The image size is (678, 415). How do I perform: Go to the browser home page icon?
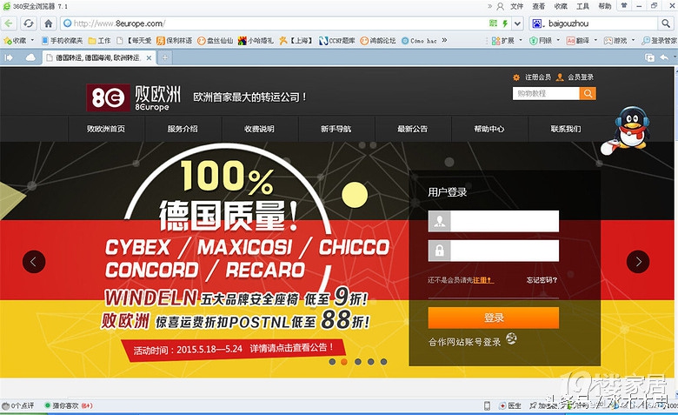[x=49, y=23]
